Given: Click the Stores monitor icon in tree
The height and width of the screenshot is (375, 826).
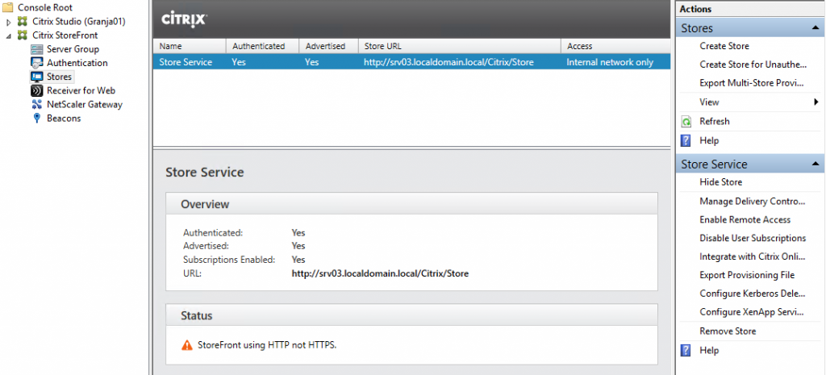Looking at the screenshot, I should [x=37, y=77].
